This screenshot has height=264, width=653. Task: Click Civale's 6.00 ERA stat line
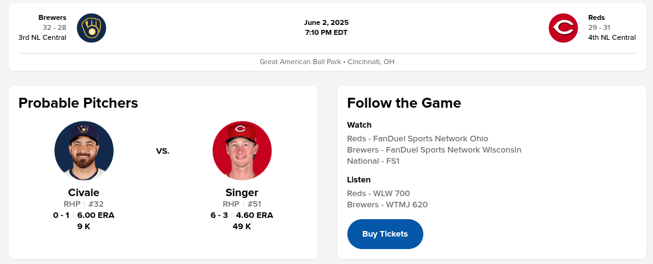(96, 215)
